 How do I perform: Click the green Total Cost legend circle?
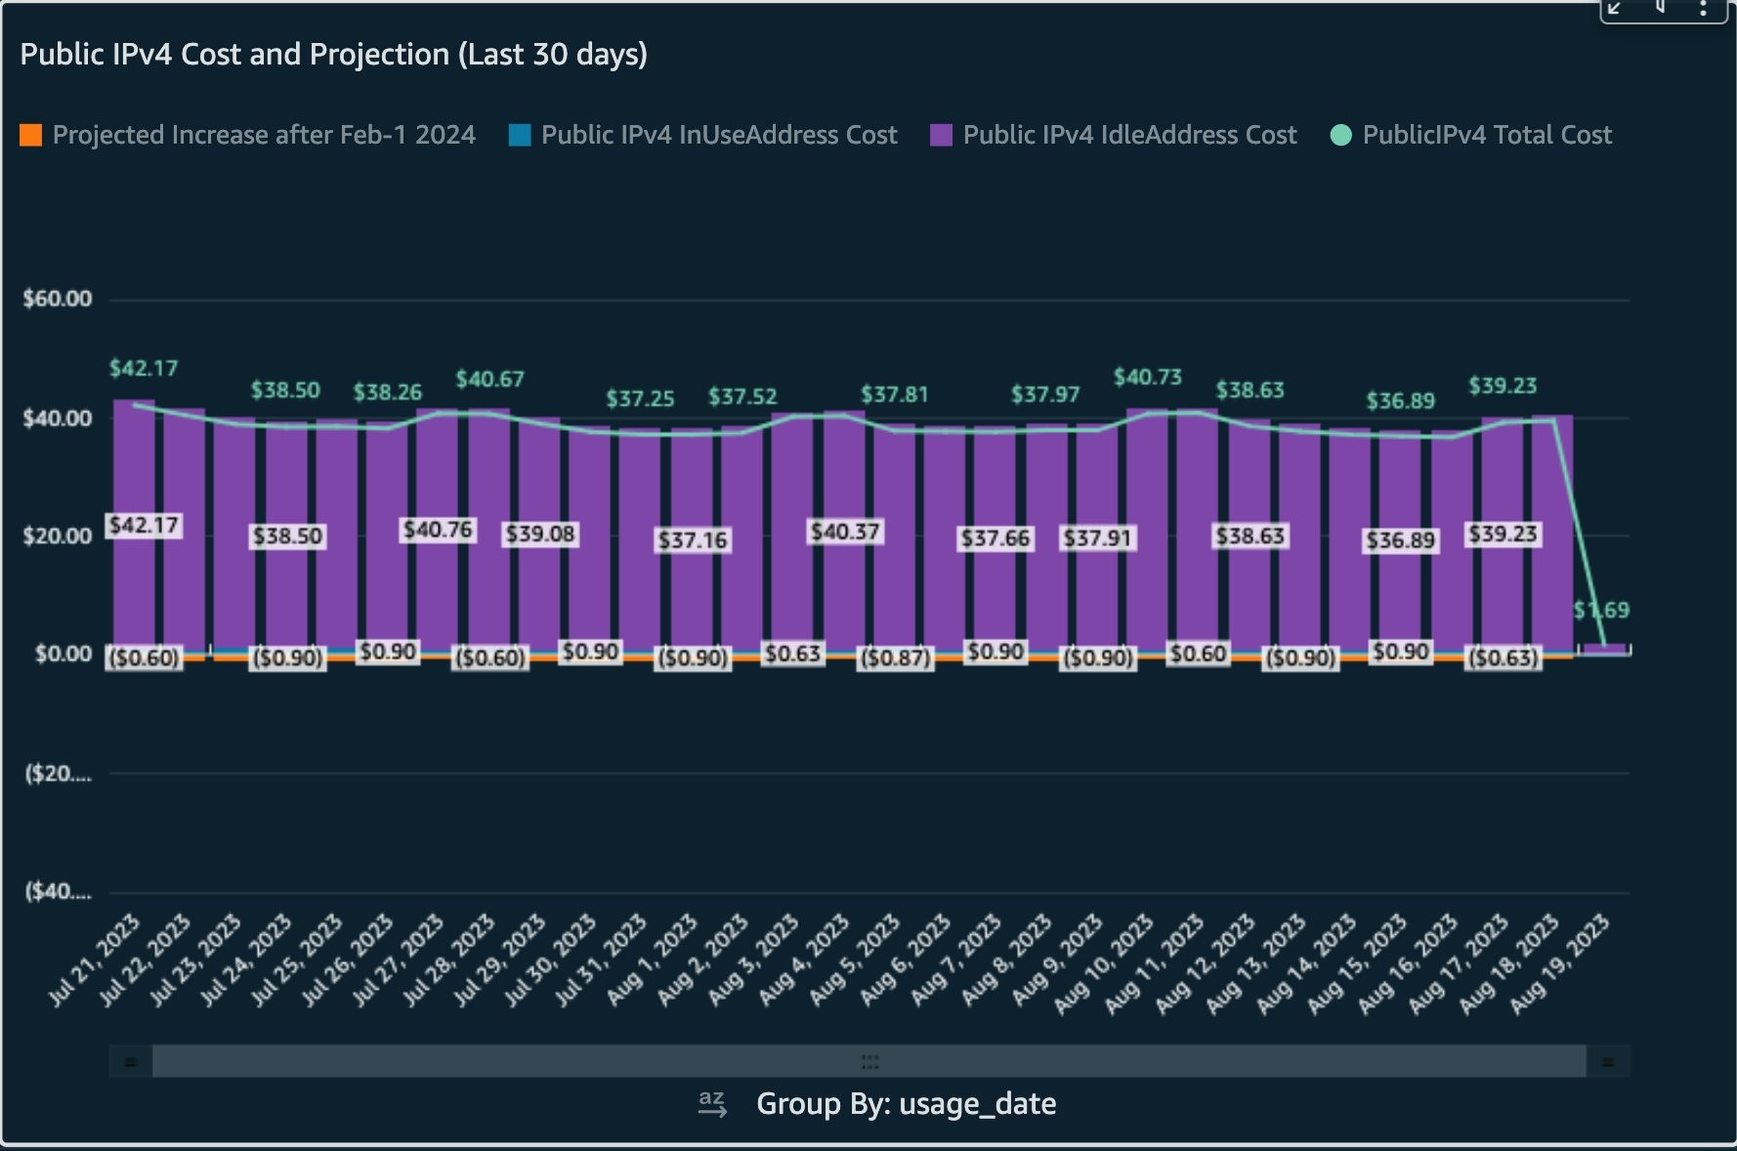[x=1341, y=135]
